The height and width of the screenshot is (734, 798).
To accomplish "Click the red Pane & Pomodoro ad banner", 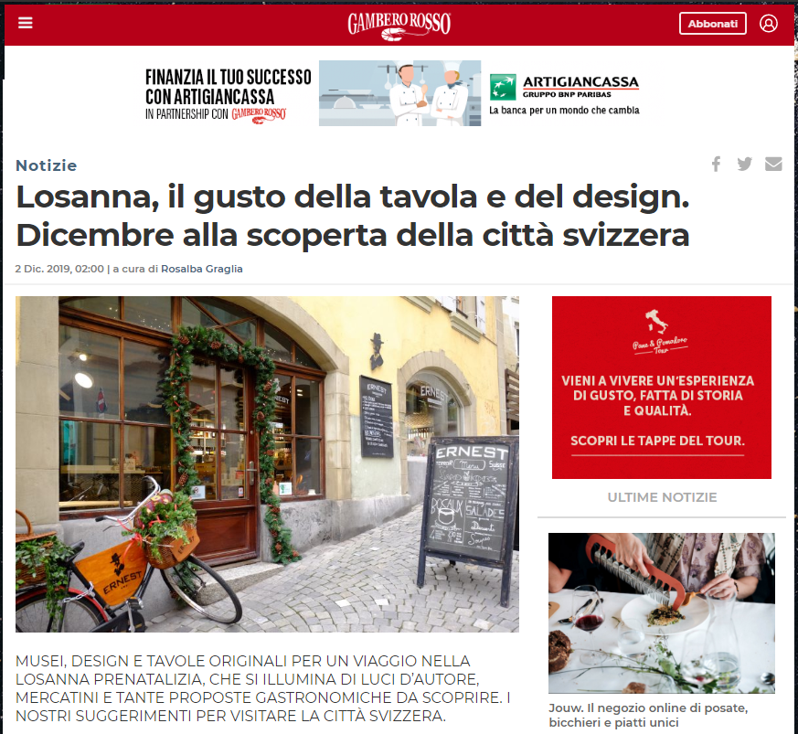I will coord(662,388).
